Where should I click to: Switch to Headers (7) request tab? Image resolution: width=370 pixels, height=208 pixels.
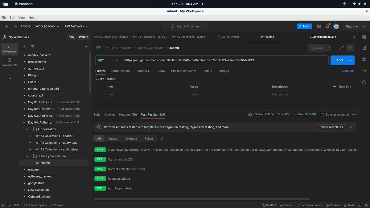(143, 71)
